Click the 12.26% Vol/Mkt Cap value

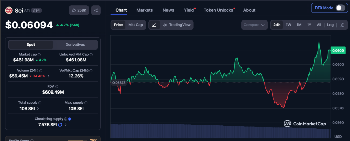point(76,76)
